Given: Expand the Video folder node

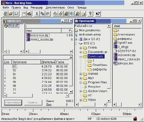Looking at the screenshot, I should tap(81, 100).
